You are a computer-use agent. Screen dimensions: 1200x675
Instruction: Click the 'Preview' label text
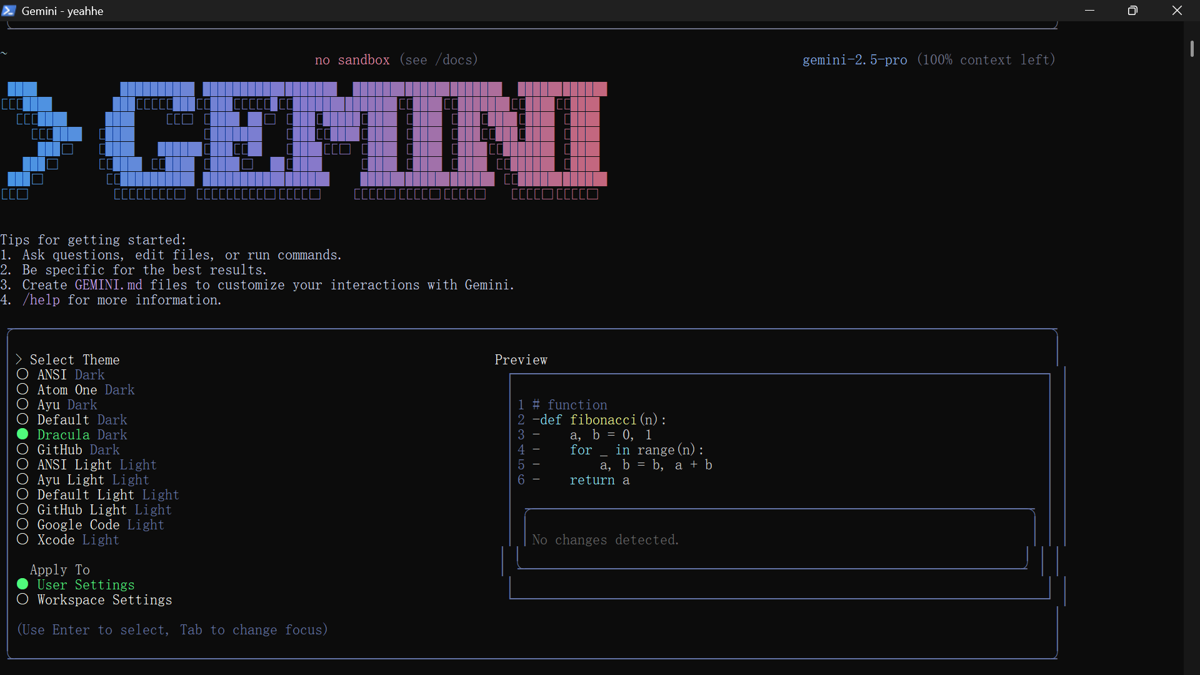(x=521, y=360)
